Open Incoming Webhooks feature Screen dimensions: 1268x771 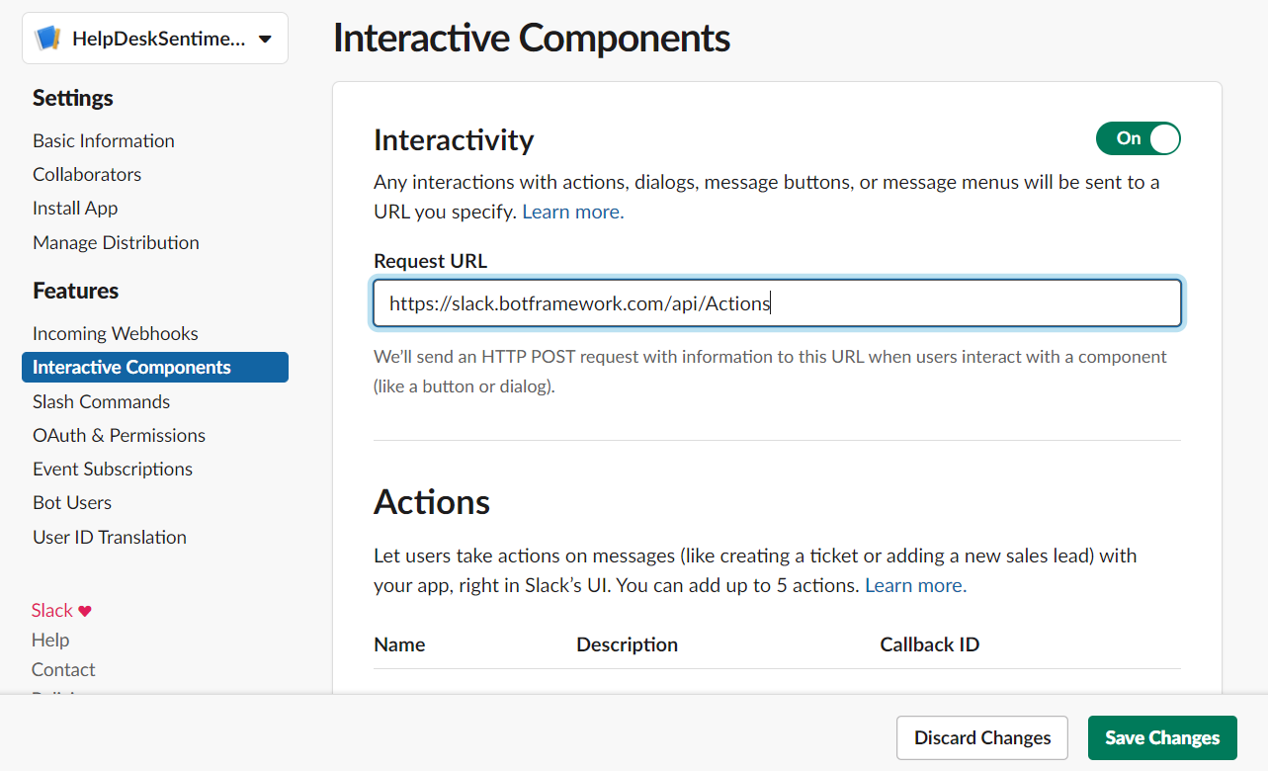coord(115,333)
